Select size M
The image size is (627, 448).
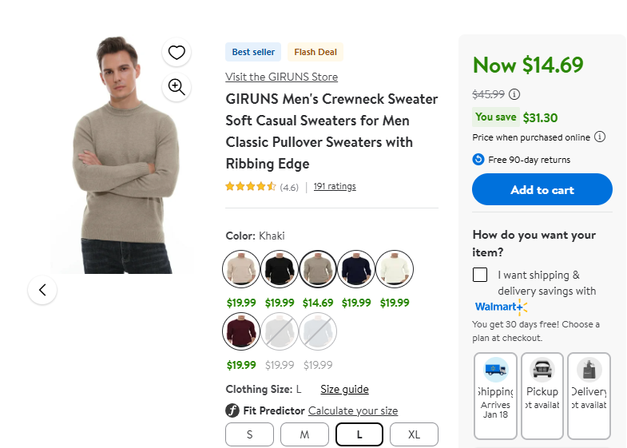(304, 434)
